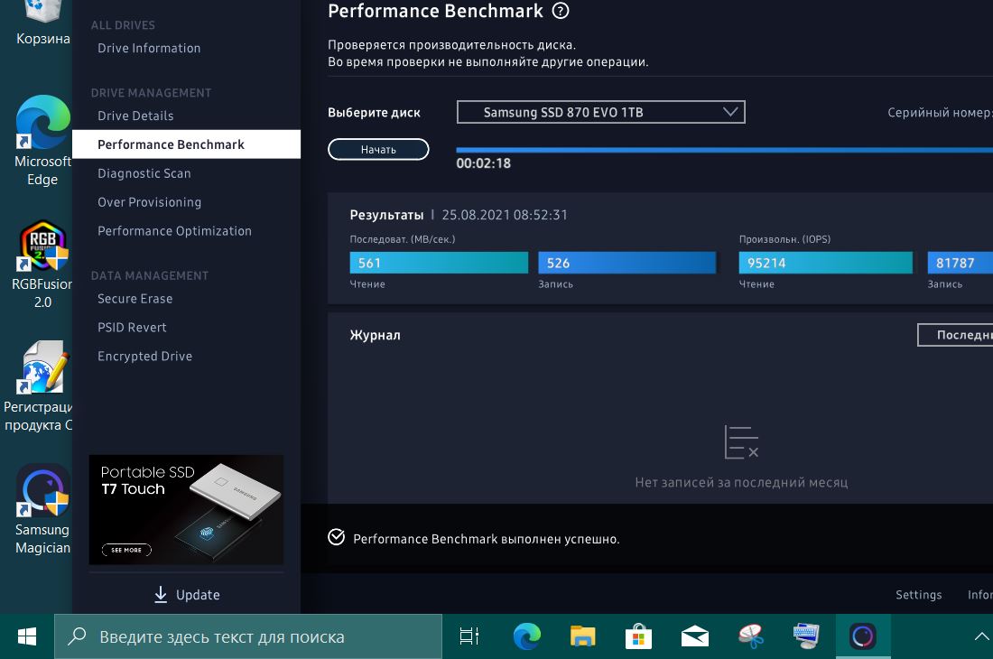The image size is (993, 659).
Task: Select Drive Details in the sidebar
Action: 135,116
